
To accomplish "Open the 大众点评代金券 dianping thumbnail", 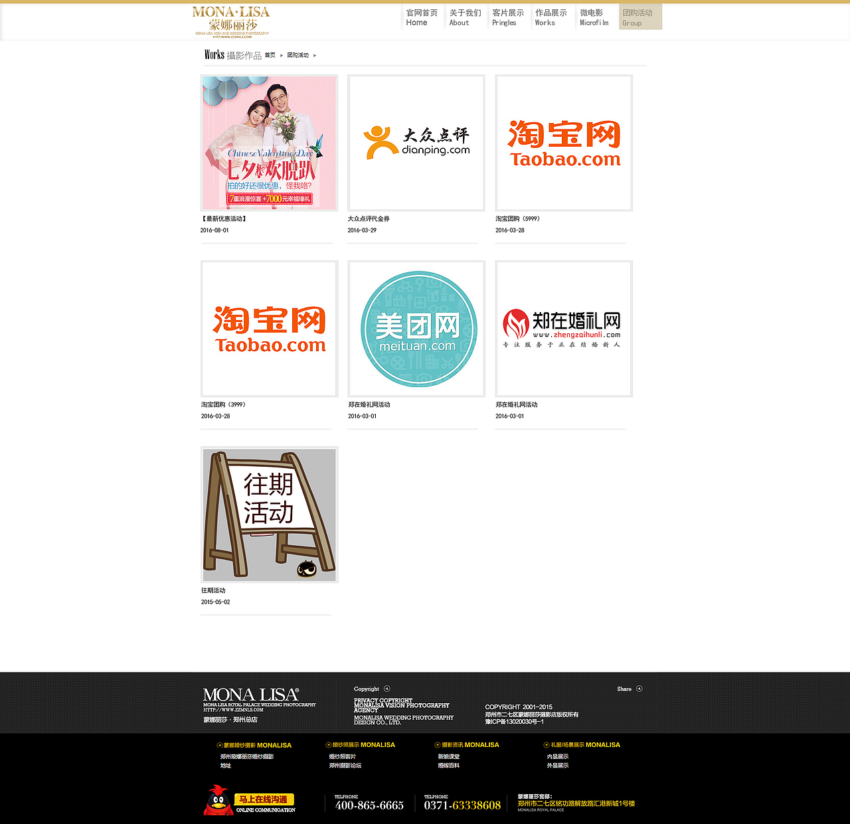I will click(x=416, y=143).
